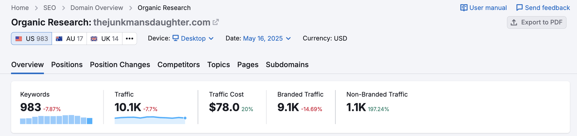The height and width of the screenshot is (136, 577).
Task: Expand the May 16, 2025 date dropdown
Action: pyautogui.click(x=267, y=38)
